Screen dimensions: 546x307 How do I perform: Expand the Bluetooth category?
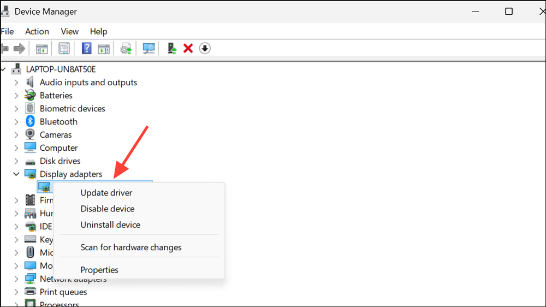coord(16,122)
